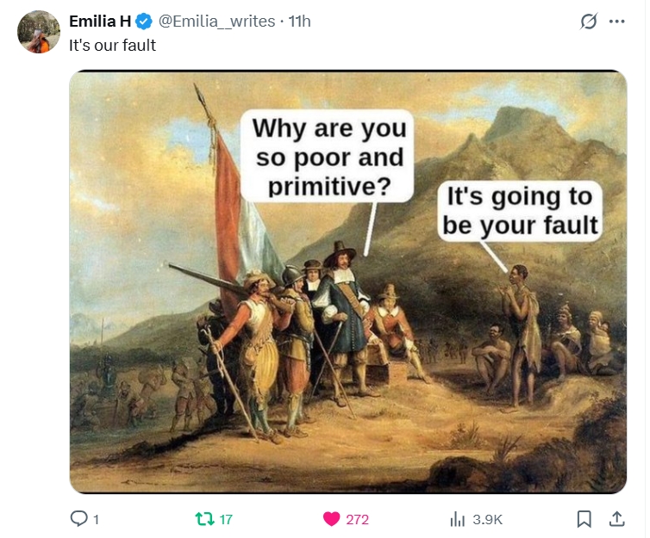Click the repost count 17

click(226, 519)
